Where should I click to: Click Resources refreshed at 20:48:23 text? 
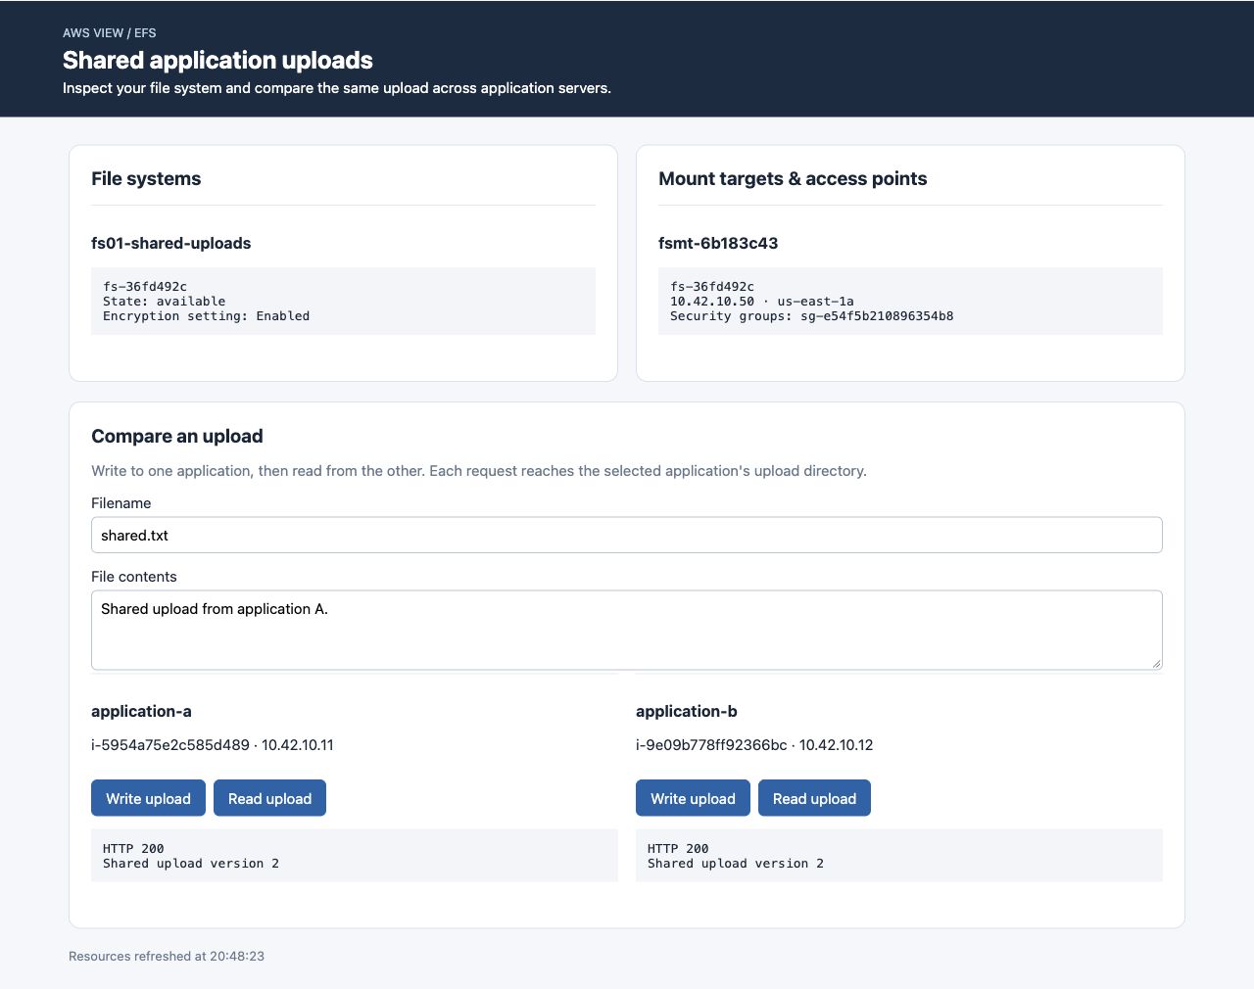(167, 956)
